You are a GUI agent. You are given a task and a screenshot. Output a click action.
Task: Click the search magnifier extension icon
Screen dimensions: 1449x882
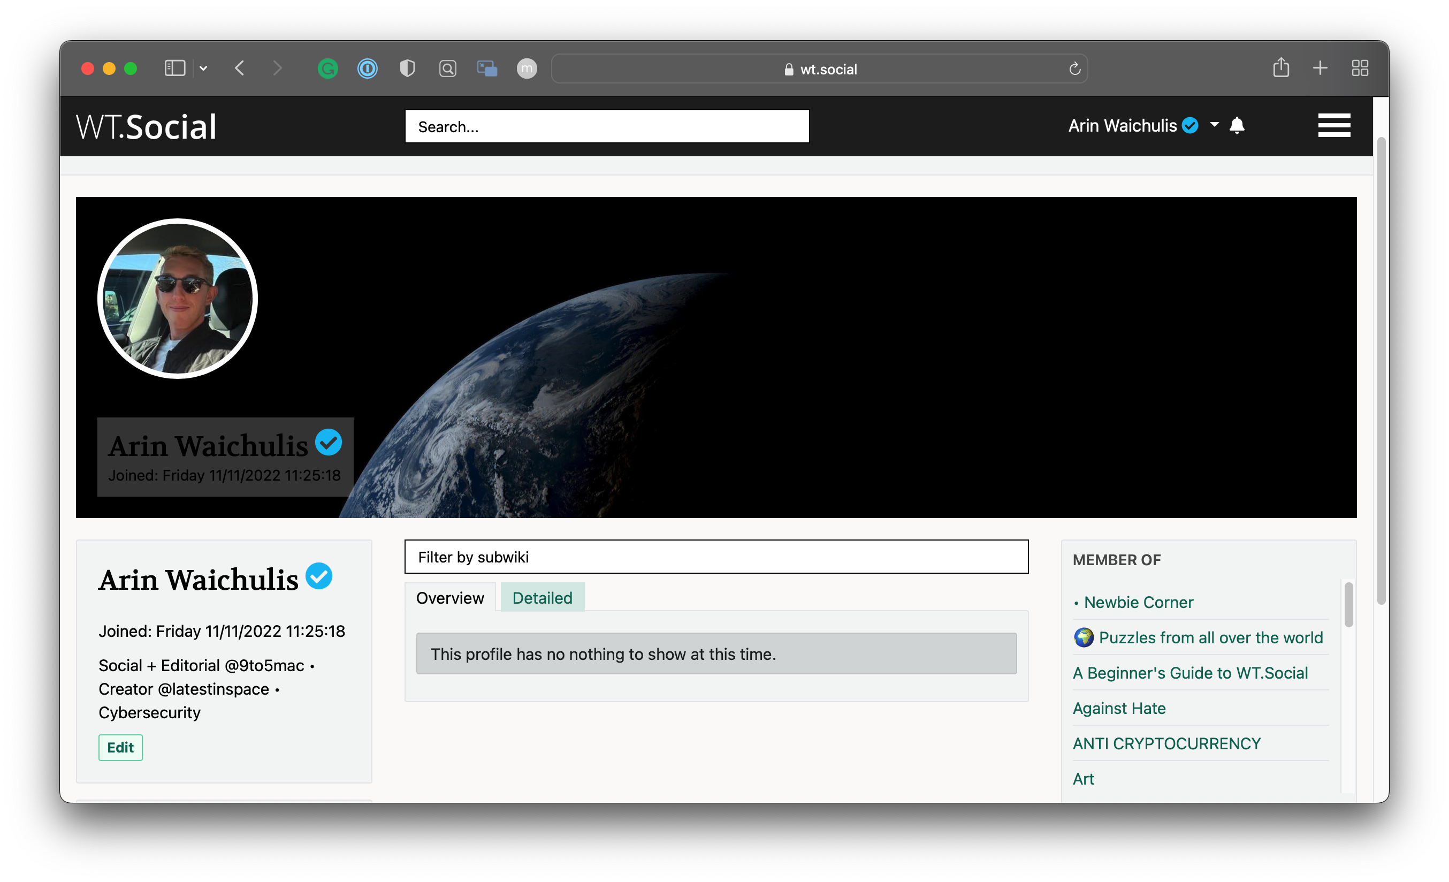[x=447, y=69]
